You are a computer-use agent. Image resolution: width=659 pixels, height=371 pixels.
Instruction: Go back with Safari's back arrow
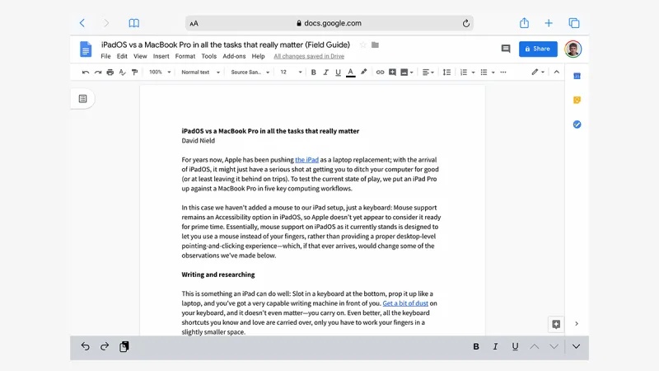(x=82, y=23)
